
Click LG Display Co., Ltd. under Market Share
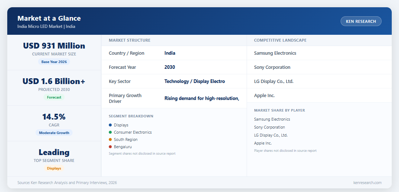coord(271,135)
